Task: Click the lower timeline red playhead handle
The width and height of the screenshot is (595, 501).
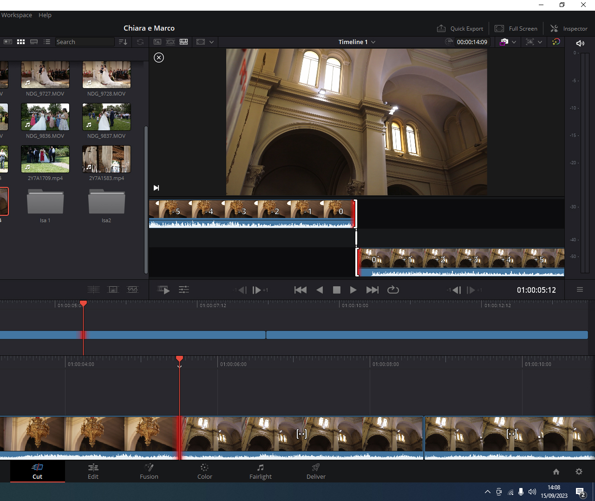Action: (179, 359)
